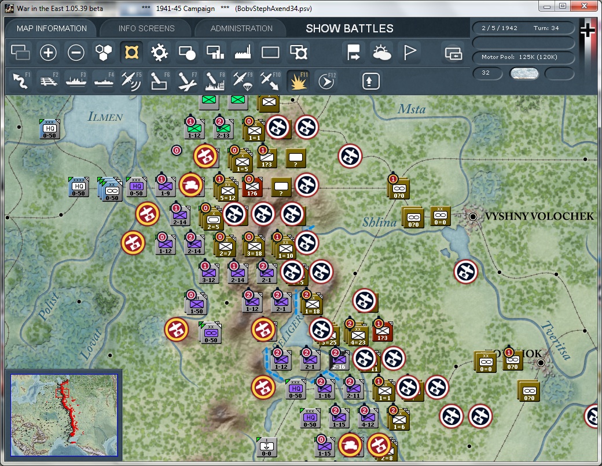Click the rectangle-with-gear overlay icon
The width and height of the screenshot is (602, 466).
298,53
